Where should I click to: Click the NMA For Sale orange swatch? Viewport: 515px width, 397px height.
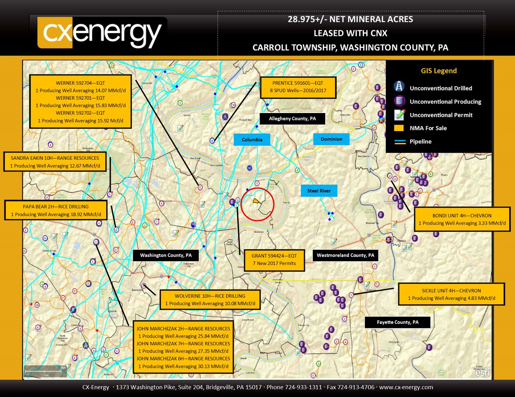399,128
